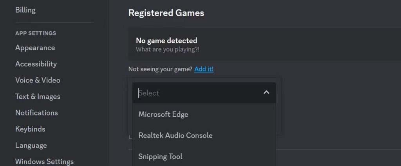
Task: Open Text & Images settings
Action: 38,97
